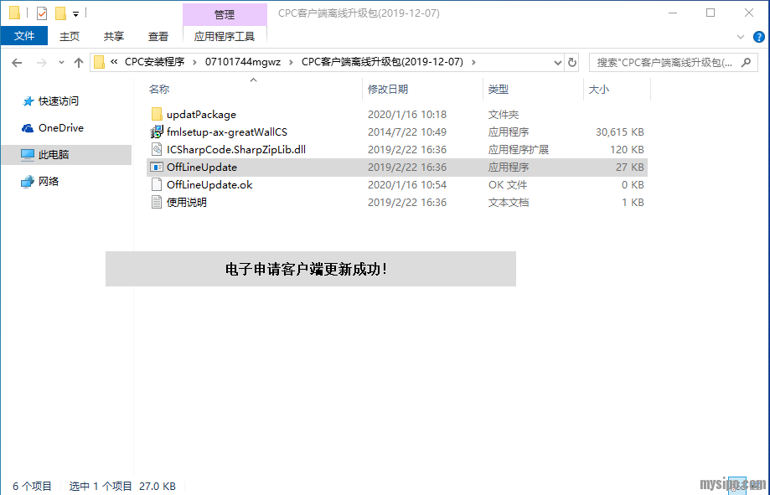Click the OffLineUpdate application icon
Image resolution: width=770 pixels, height=495 pixels.
[x=156, y=168]
